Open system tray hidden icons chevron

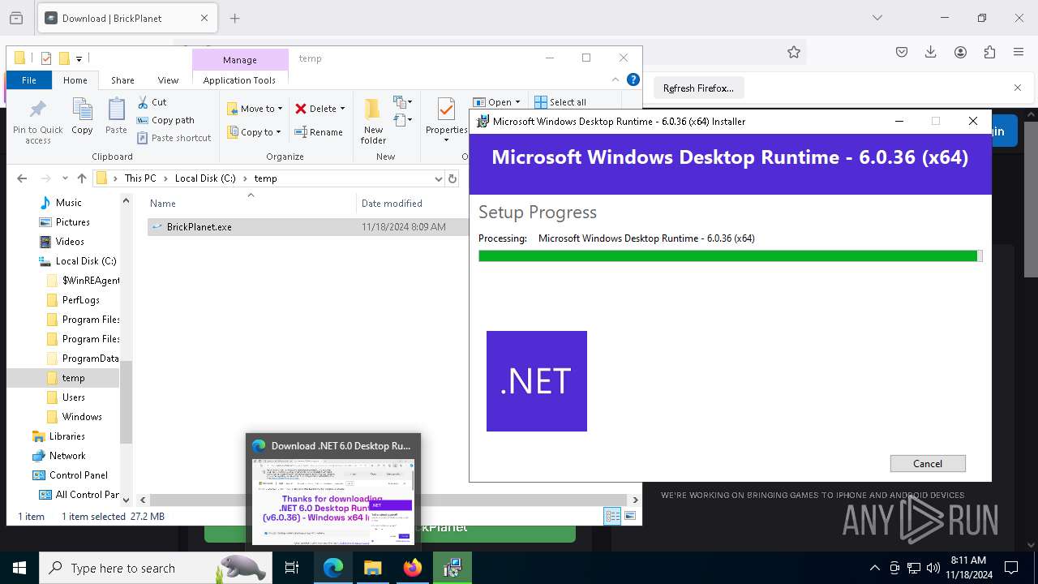point(874,568)
